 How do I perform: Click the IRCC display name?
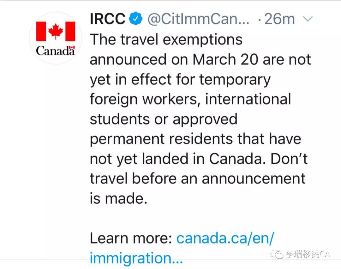pos(108,19)
